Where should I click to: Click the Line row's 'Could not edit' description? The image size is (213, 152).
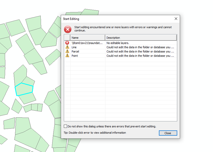142,47
